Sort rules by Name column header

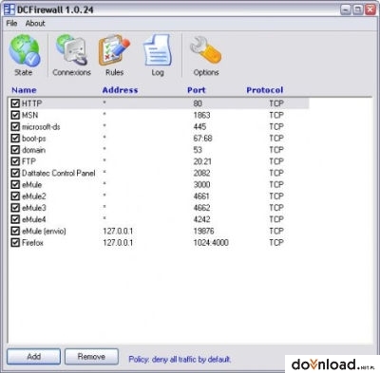click(24, 90)
